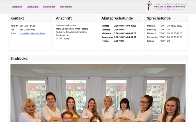Open the Impressum page

point(66,7)
